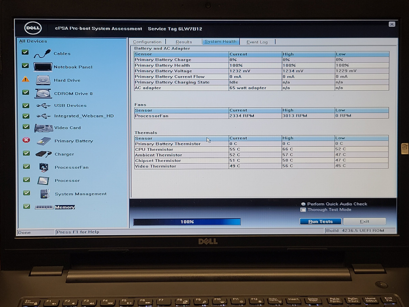
Task: Select Perform Quick Audio Check option
Action: click(x=303, y=204)
